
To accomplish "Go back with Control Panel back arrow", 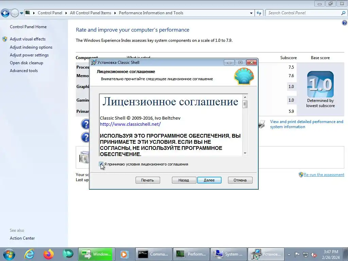I will [x=5, y=13].
